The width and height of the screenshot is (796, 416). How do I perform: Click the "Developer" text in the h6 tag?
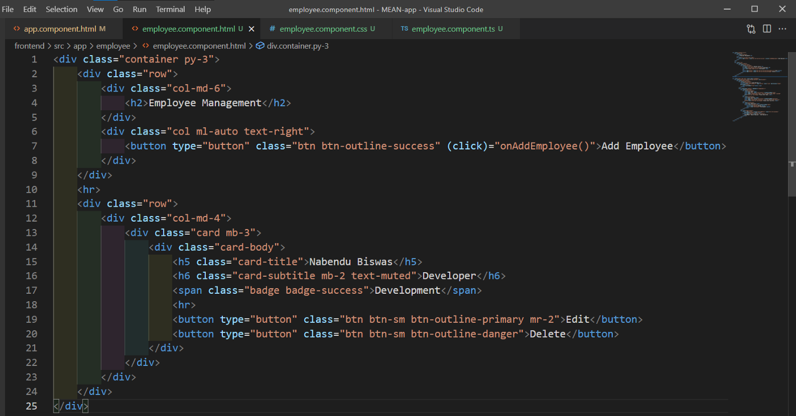(450, 276)
